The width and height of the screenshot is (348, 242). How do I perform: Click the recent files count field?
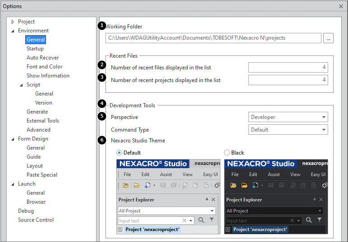[288, 68]
